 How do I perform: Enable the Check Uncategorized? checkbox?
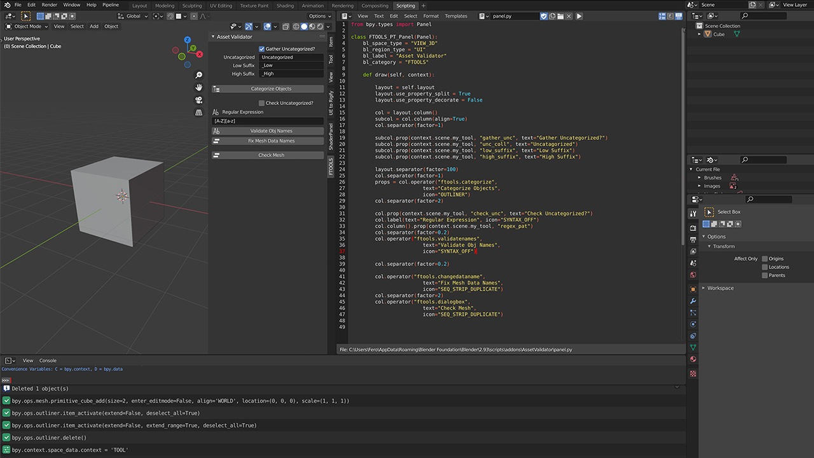point(263,102)
